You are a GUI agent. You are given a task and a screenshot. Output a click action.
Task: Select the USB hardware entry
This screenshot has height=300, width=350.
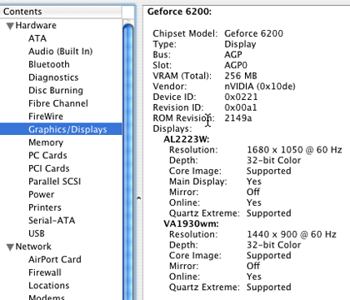pyautogui.click(x=37, y=233)
